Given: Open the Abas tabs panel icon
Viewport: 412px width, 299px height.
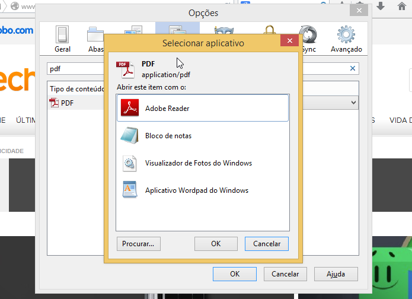Looking at the screenshot, I should [x=95, y=34].
